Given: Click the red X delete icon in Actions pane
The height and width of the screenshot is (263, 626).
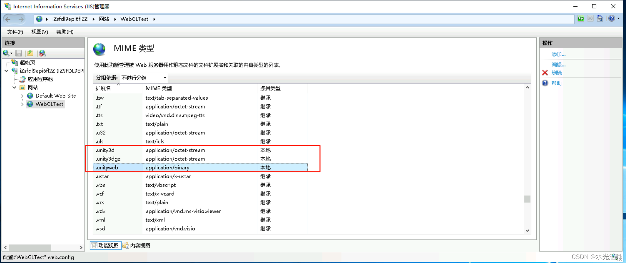Looking at the screenshot, I should click(x=545, y=73).
